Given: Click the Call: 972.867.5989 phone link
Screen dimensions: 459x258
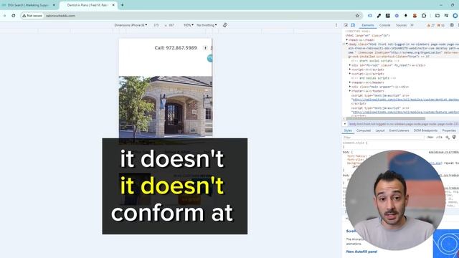Looking at the screenshot, I should pos(176,48).
